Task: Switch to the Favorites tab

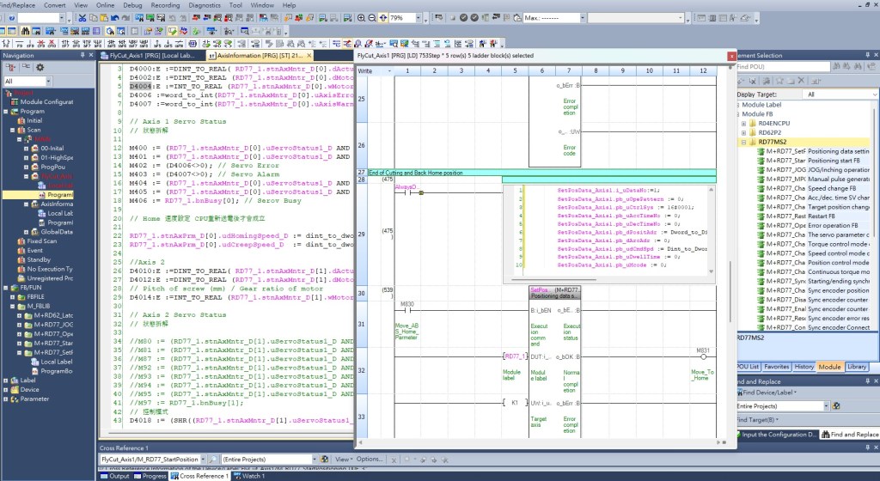Action: (776, 367)
